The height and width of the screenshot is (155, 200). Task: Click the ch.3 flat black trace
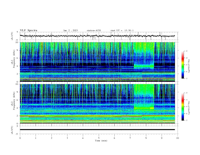click(97, 130)
